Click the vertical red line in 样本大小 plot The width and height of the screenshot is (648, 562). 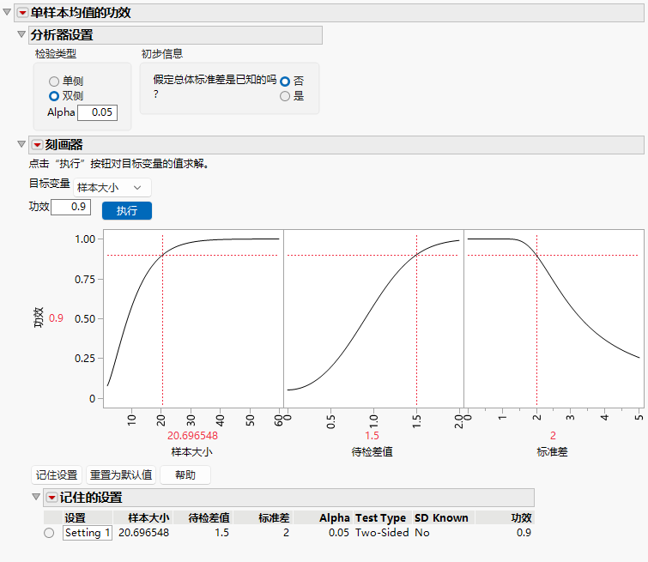click(163, 320)
